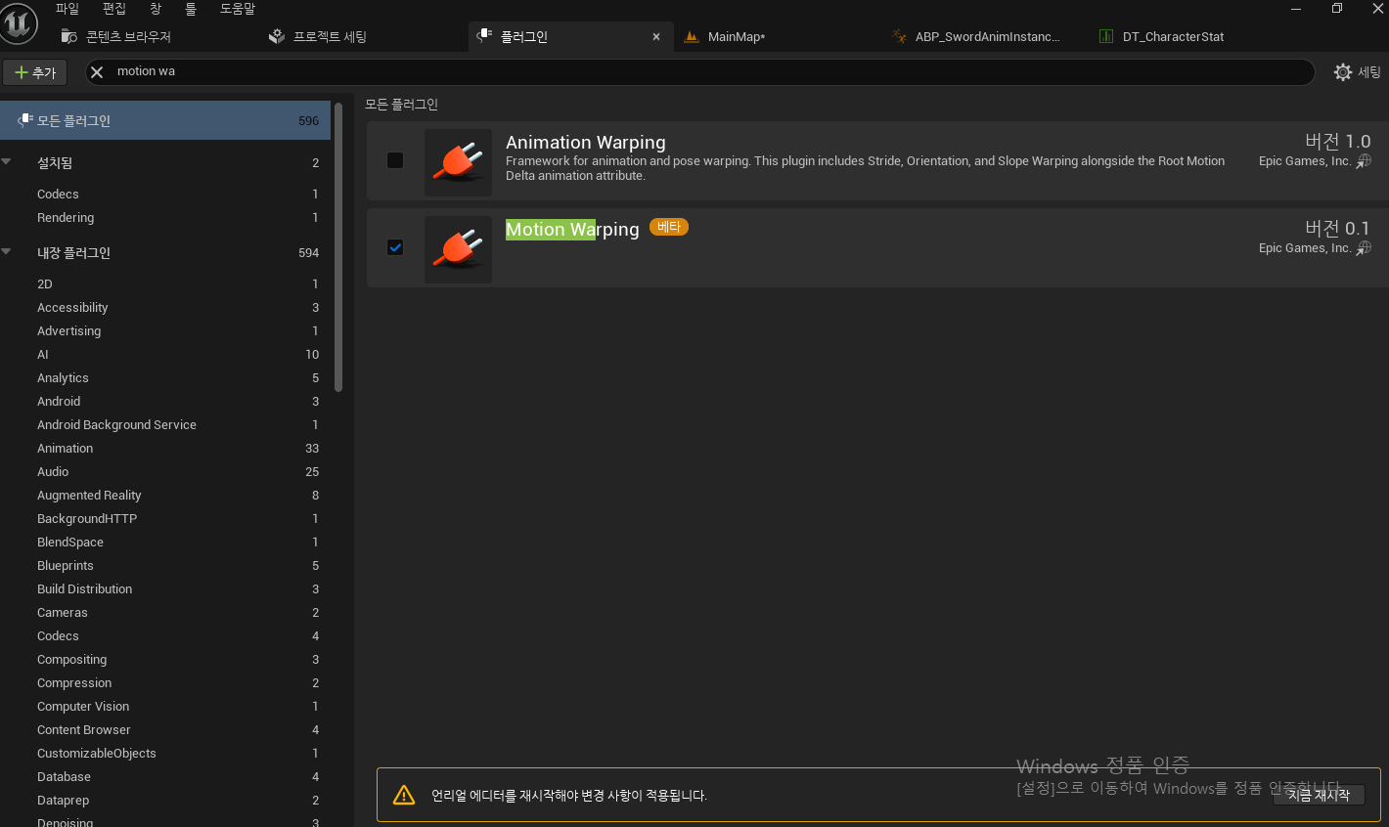Open plugin Settings gear
The image size is (1389, 827).
[1343, 72]
